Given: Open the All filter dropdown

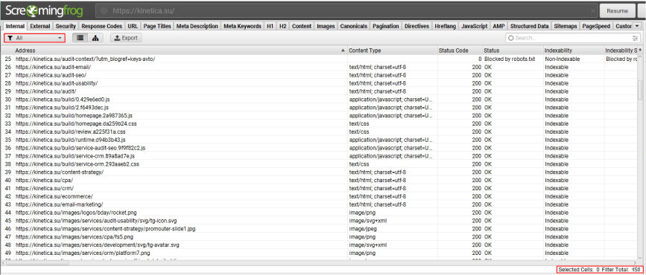Looking at the screenshot, I should (34, 38).
